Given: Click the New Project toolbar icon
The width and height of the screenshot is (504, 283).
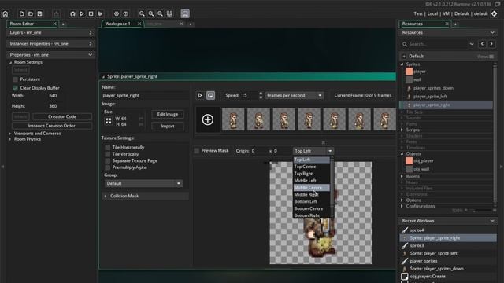Looking at the screenshot, I should pos(21,14).
